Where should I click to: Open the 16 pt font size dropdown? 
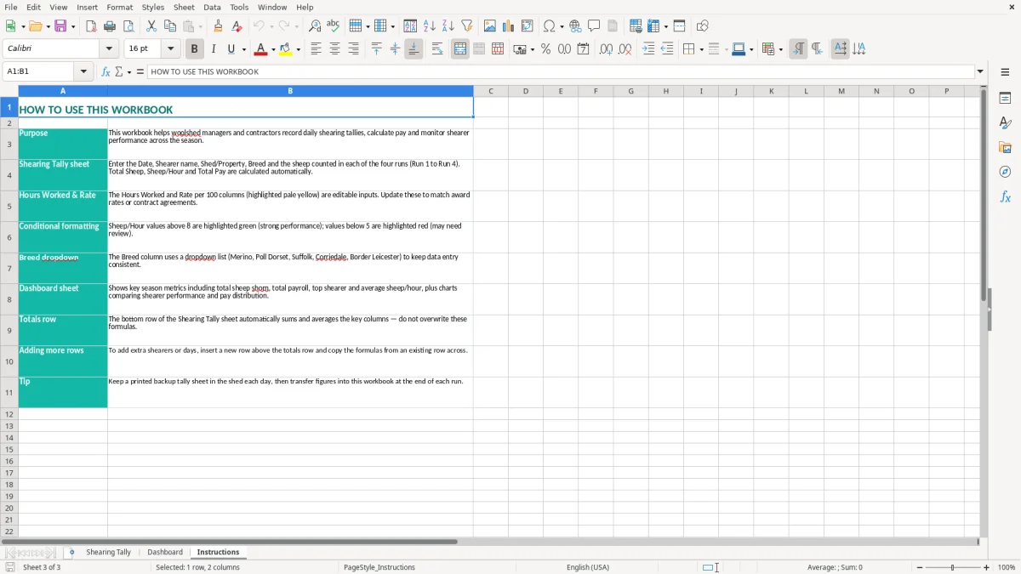pyautogui.click(x=170, y=49)
